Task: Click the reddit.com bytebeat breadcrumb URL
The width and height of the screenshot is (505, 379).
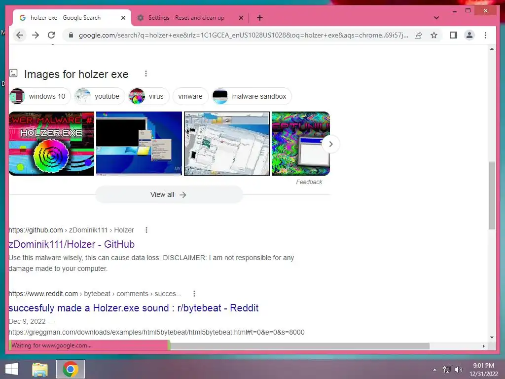Action: click(95, 294)
